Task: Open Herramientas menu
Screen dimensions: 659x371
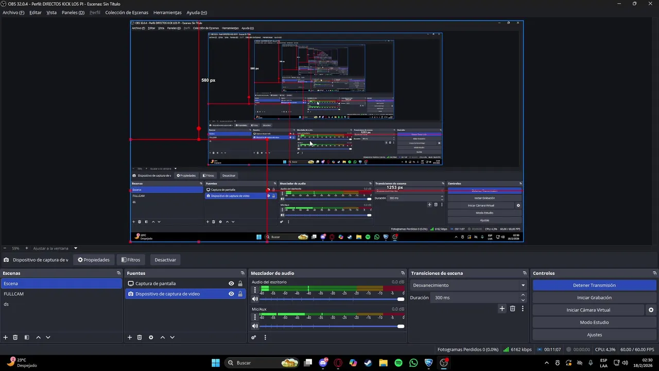Action: [167, 12]
